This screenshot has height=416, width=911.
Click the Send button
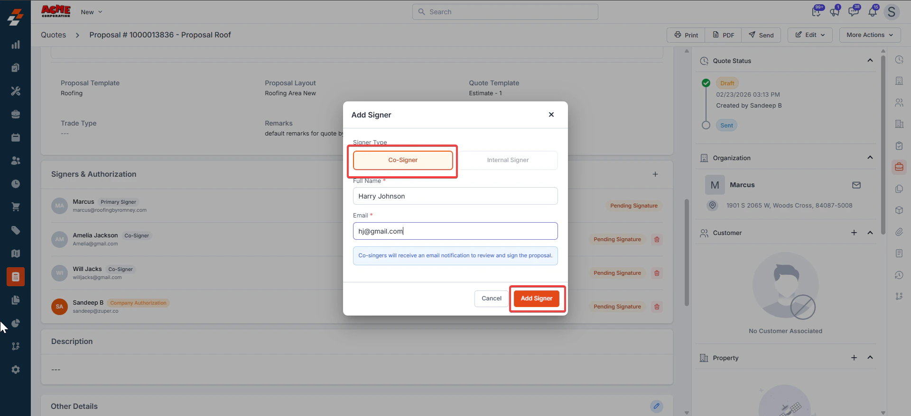pyautogui.click(x=761, y=35)
